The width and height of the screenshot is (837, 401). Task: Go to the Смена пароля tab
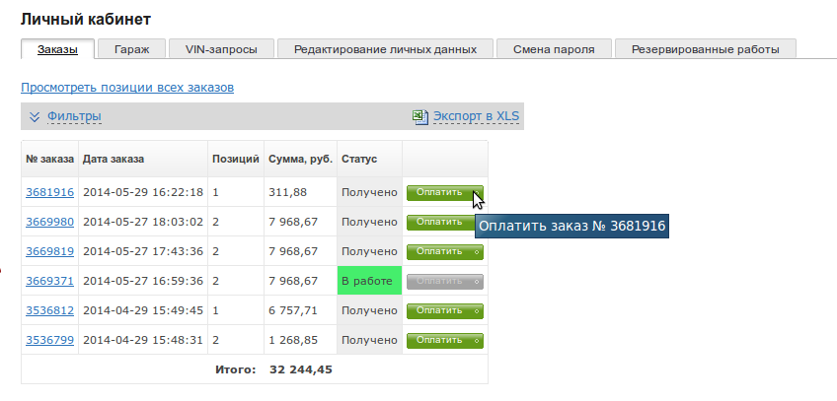coord(554,49)
